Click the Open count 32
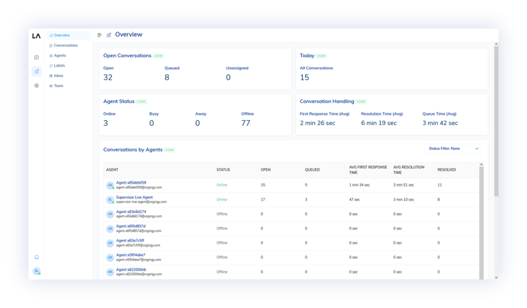 pos(108,78)
